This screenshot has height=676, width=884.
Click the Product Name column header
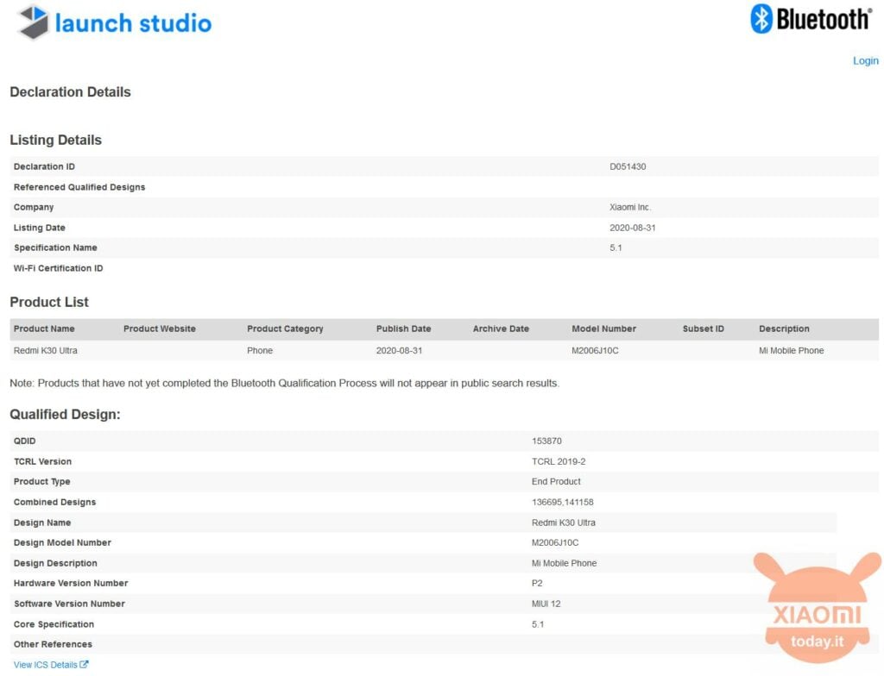(44, 329)
